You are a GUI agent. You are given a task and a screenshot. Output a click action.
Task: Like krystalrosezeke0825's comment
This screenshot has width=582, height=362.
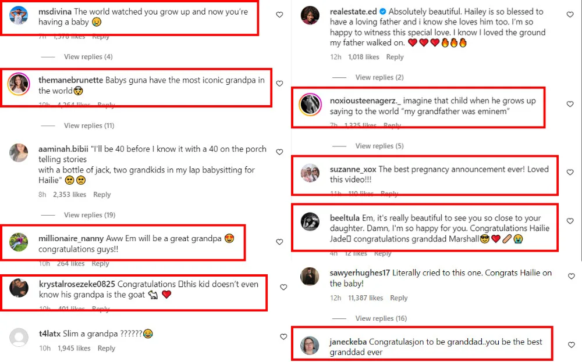283,287
